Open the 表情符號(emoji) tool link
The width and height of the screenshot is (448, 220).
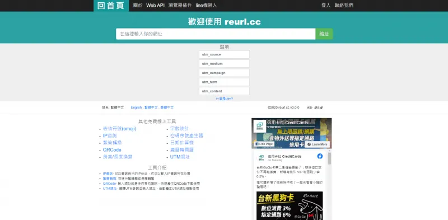tap(120, 129)
